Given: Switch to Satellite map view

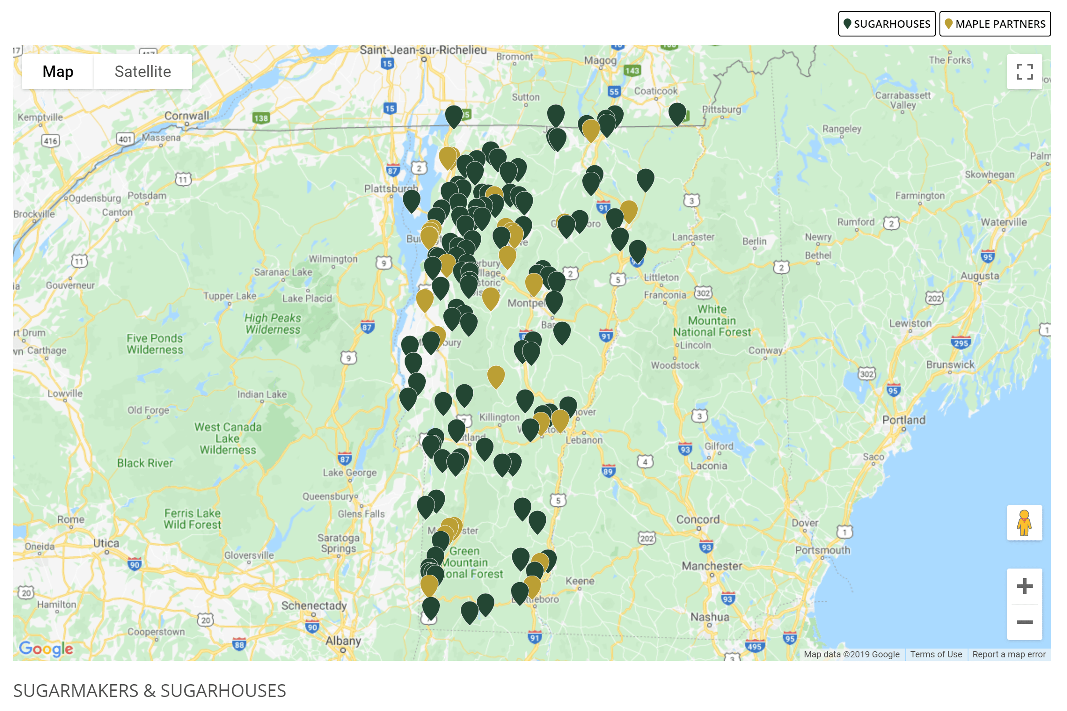Looking at the screenshot, I should tap(143, 71).
